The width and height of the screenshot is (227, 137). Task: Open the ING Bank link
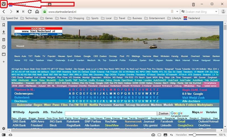tap(56, 121)
